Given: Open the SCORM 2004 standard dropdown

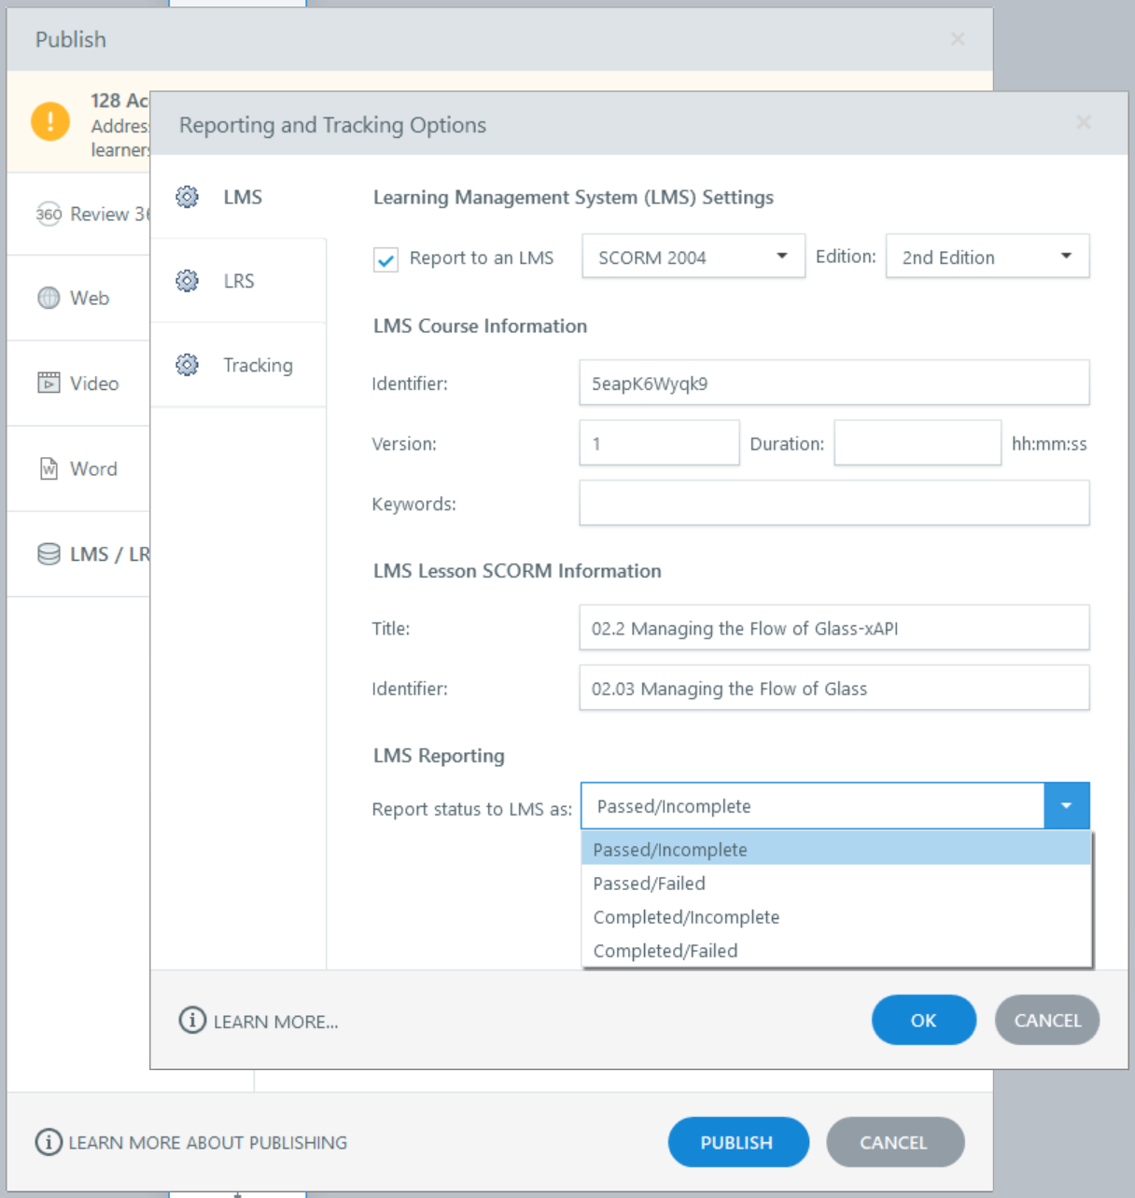Looking at the screenshot, I should point(694,257).
